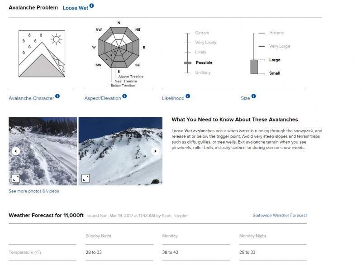Open the info icon next to Likelihood
Viewport: 362px width, 265px height.
pyautogui.click(x=188, y=96)
